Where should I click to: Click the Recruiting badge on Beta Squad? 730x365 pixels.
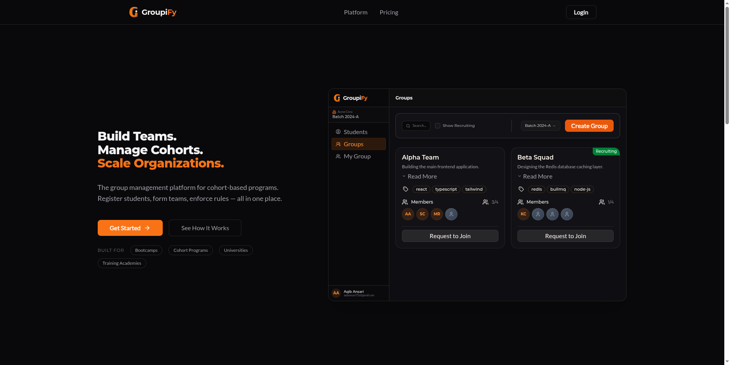(606, 151)
